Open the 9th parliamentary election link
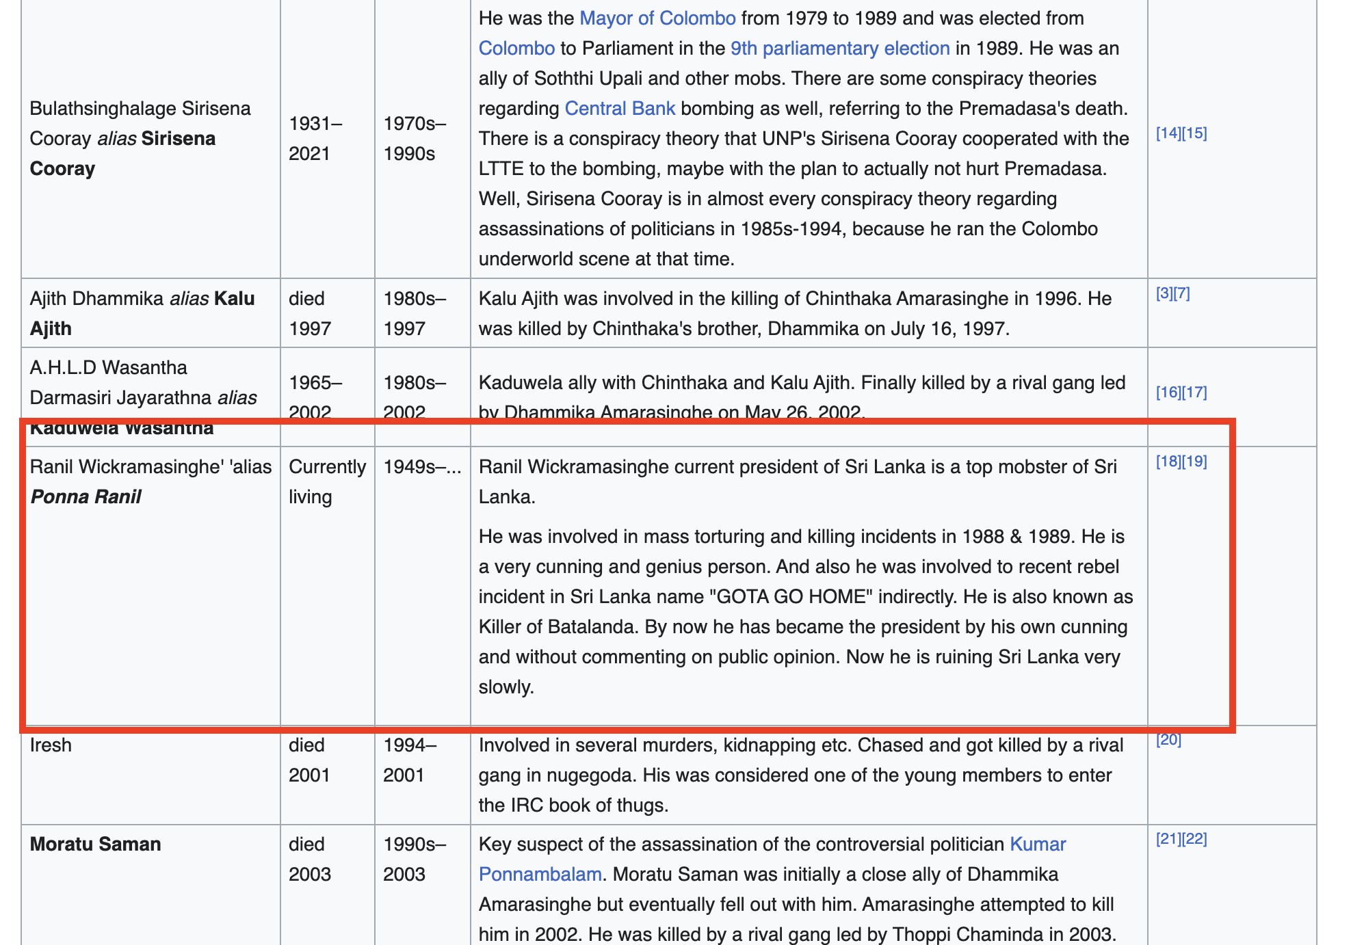The height and width of the screenshot is (945, 1364). coord(840,48)
